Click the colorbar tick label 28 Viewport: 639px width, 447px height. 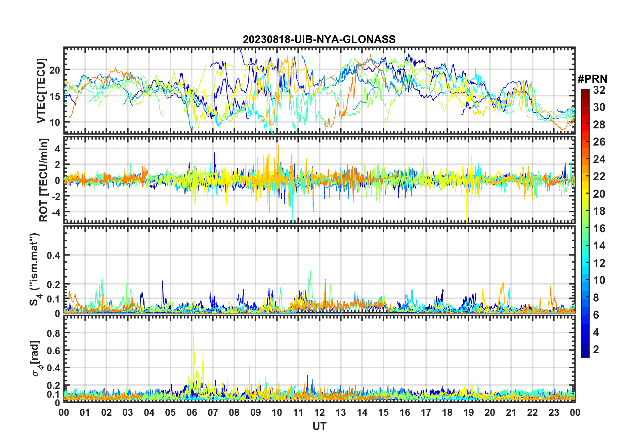coord(599,125)
